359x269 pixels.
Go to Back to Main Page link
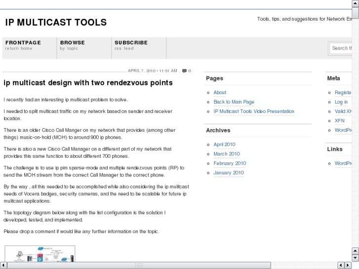pyautogui.click(x=234, y=102)
